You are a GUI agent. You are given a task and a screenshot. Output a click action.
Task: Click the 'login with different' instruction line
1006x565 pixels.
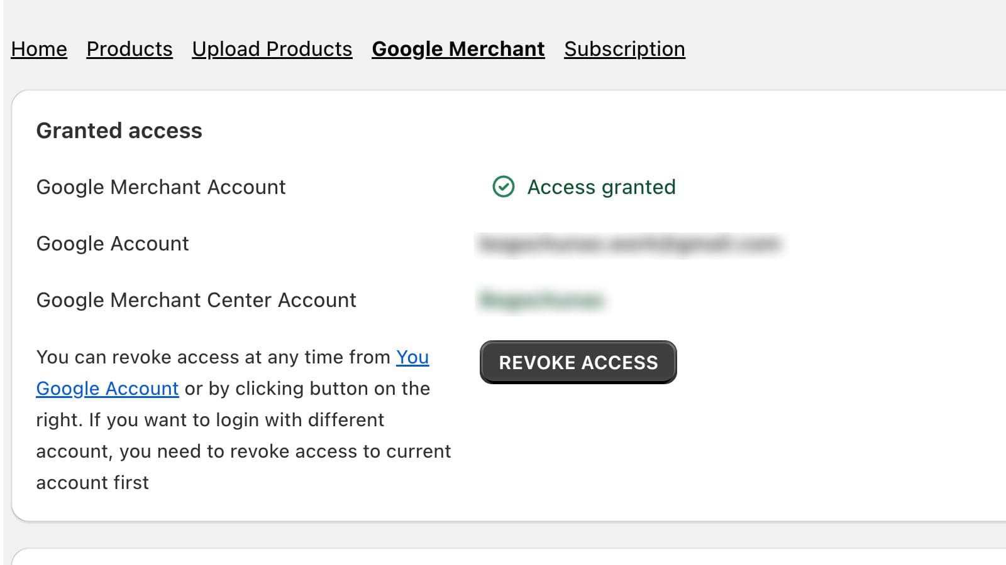210,420
